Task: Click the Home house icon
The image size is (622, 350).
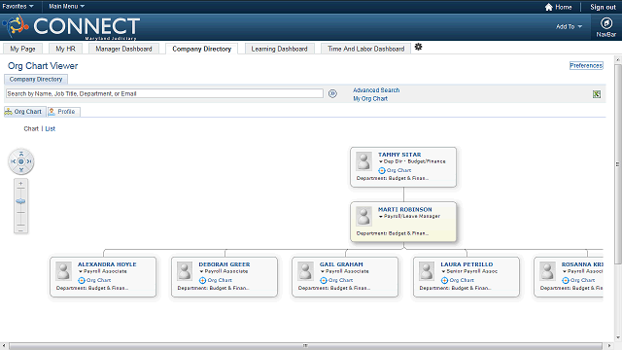Action: pyautogui.click(x=548, y=7)
